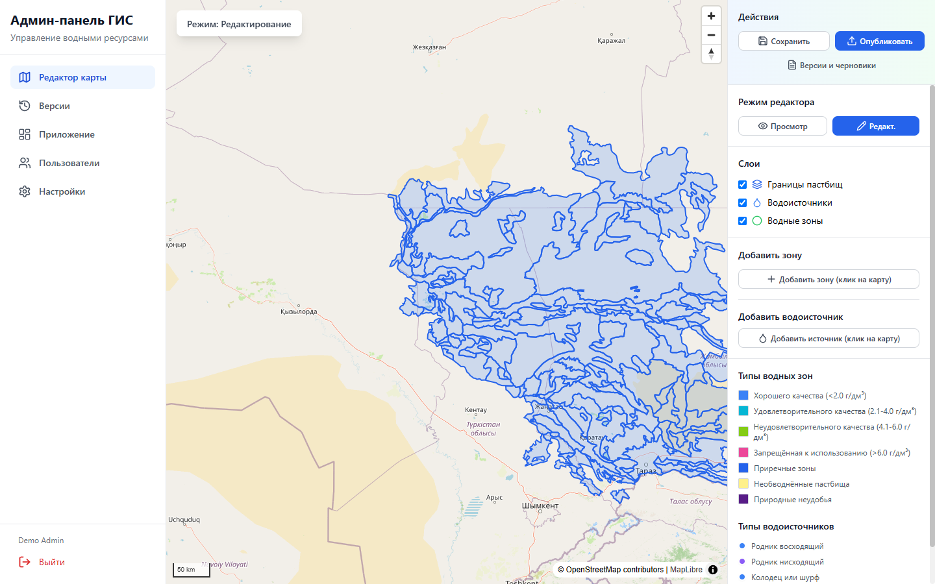Click the logout arrow icon

pyautogui.click(x=25, y=562)
